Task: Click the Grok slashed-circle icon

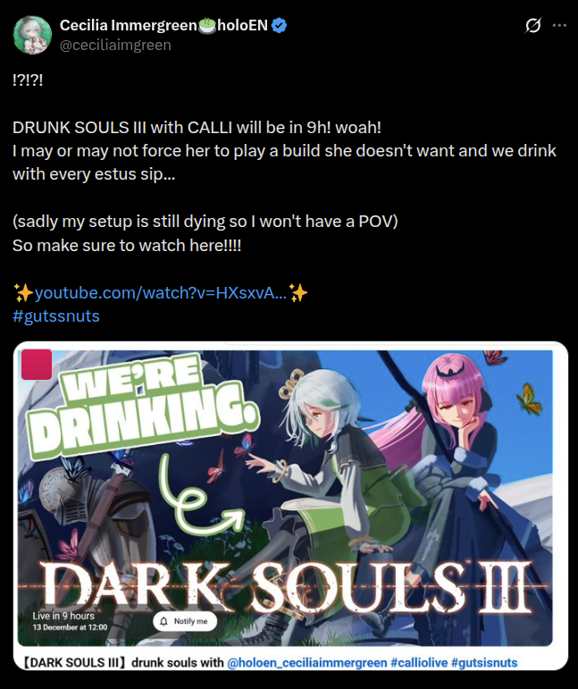Action: pyautogui.click(x=532, y=26)
